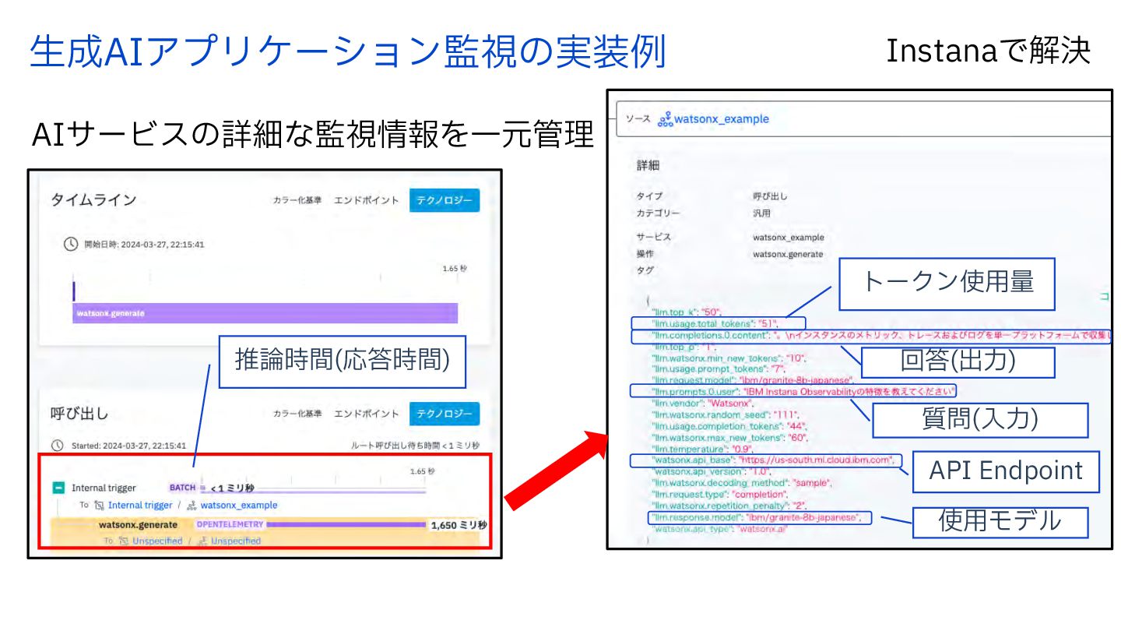Image resolution: width=1121 pixels, height=631 pixels.
Task: Click the clock icon beside 開始日時
Action: click(70, 244)
